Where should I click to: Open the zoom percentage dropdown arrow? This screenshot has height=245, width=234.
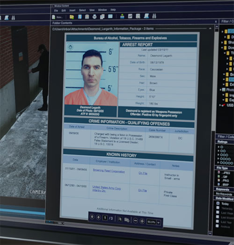pos(159,222)
